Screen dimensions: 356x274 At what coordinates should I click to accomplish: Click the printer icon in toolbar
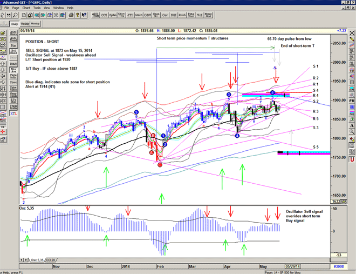point(71,16)
